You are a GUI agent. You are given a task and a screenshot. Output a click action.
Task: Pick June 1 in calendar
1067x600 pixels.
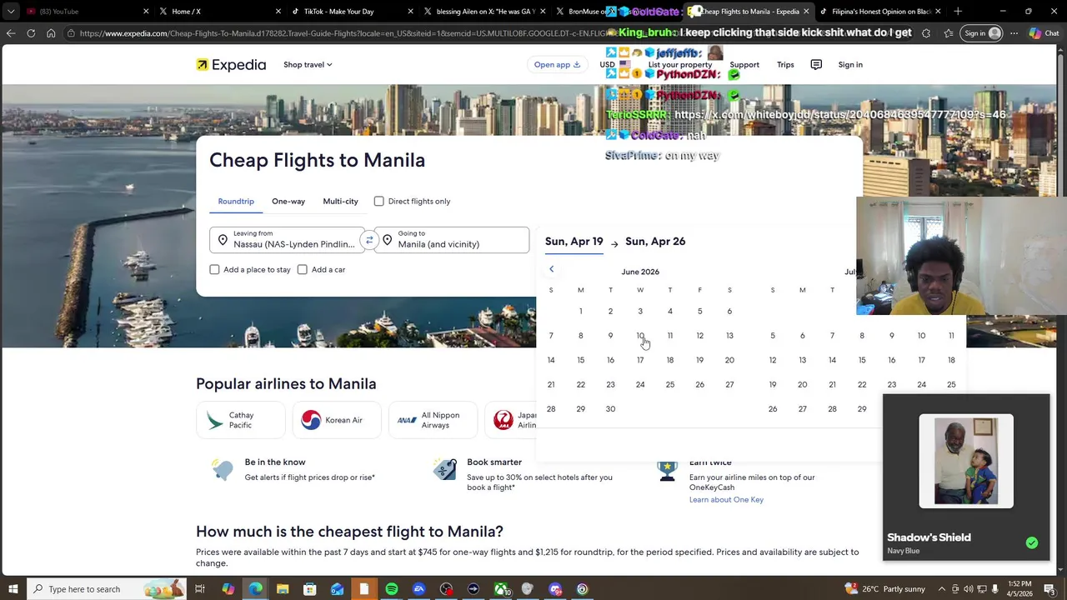(x=581, y=312)
